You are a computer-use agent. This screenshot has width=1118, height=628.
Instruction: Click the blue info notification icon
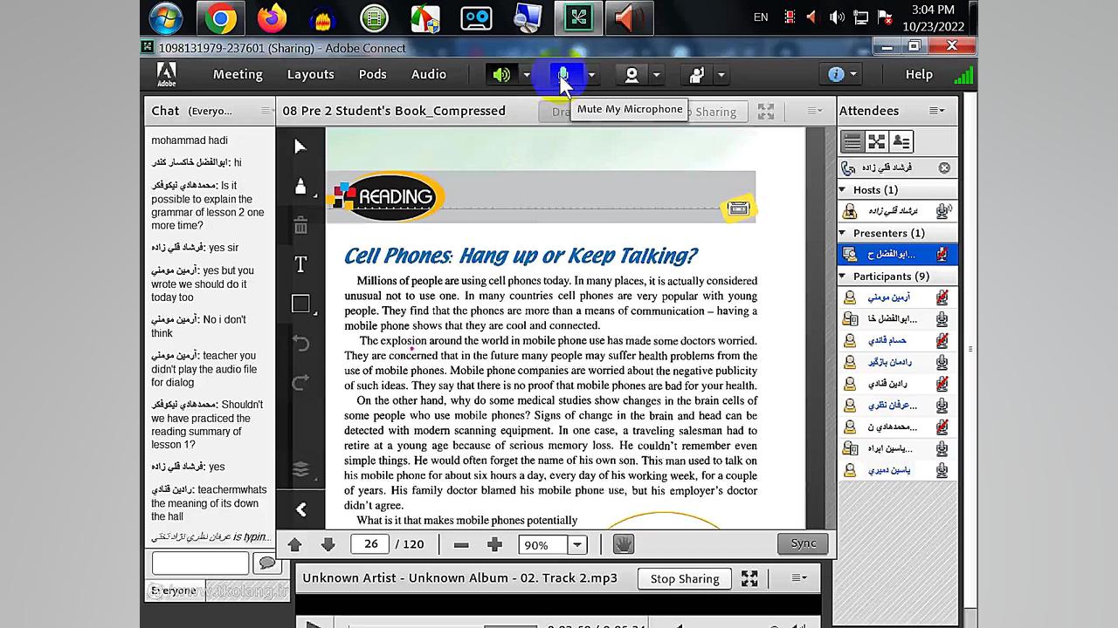click(x=836, y=74)
